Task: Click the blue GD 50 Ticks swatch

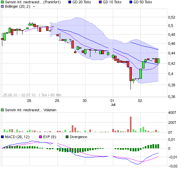Action: [131, 2]
